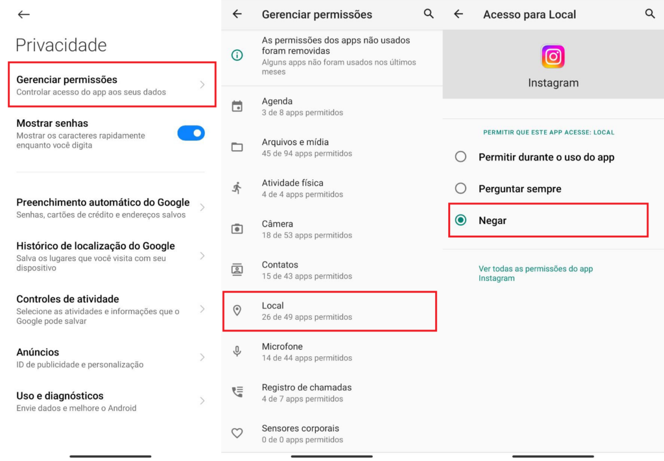Open 'Ver todas as permissões do app Instagram'
Screen dimensions: 664x461
(535, 273)
